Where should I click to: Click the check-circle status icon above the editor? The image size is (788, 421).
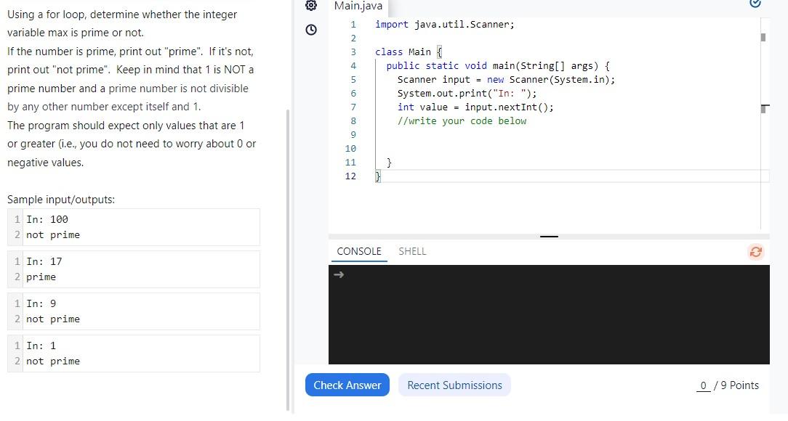[x=754, y=4]
